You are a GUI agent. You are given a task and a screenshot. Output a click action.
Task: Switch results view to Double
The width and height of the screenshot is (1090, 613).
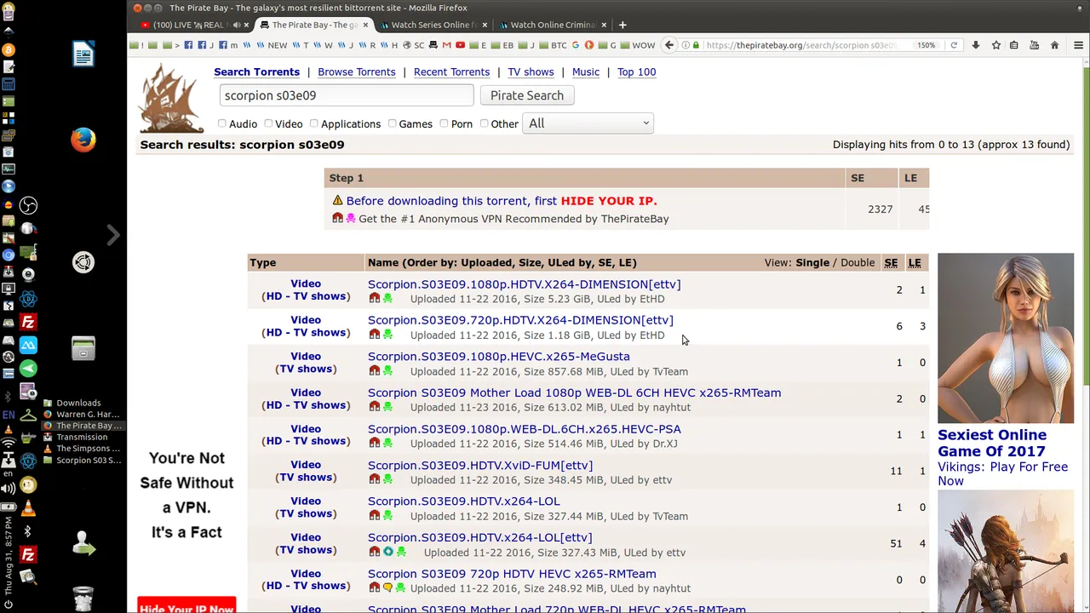[858, 262]
